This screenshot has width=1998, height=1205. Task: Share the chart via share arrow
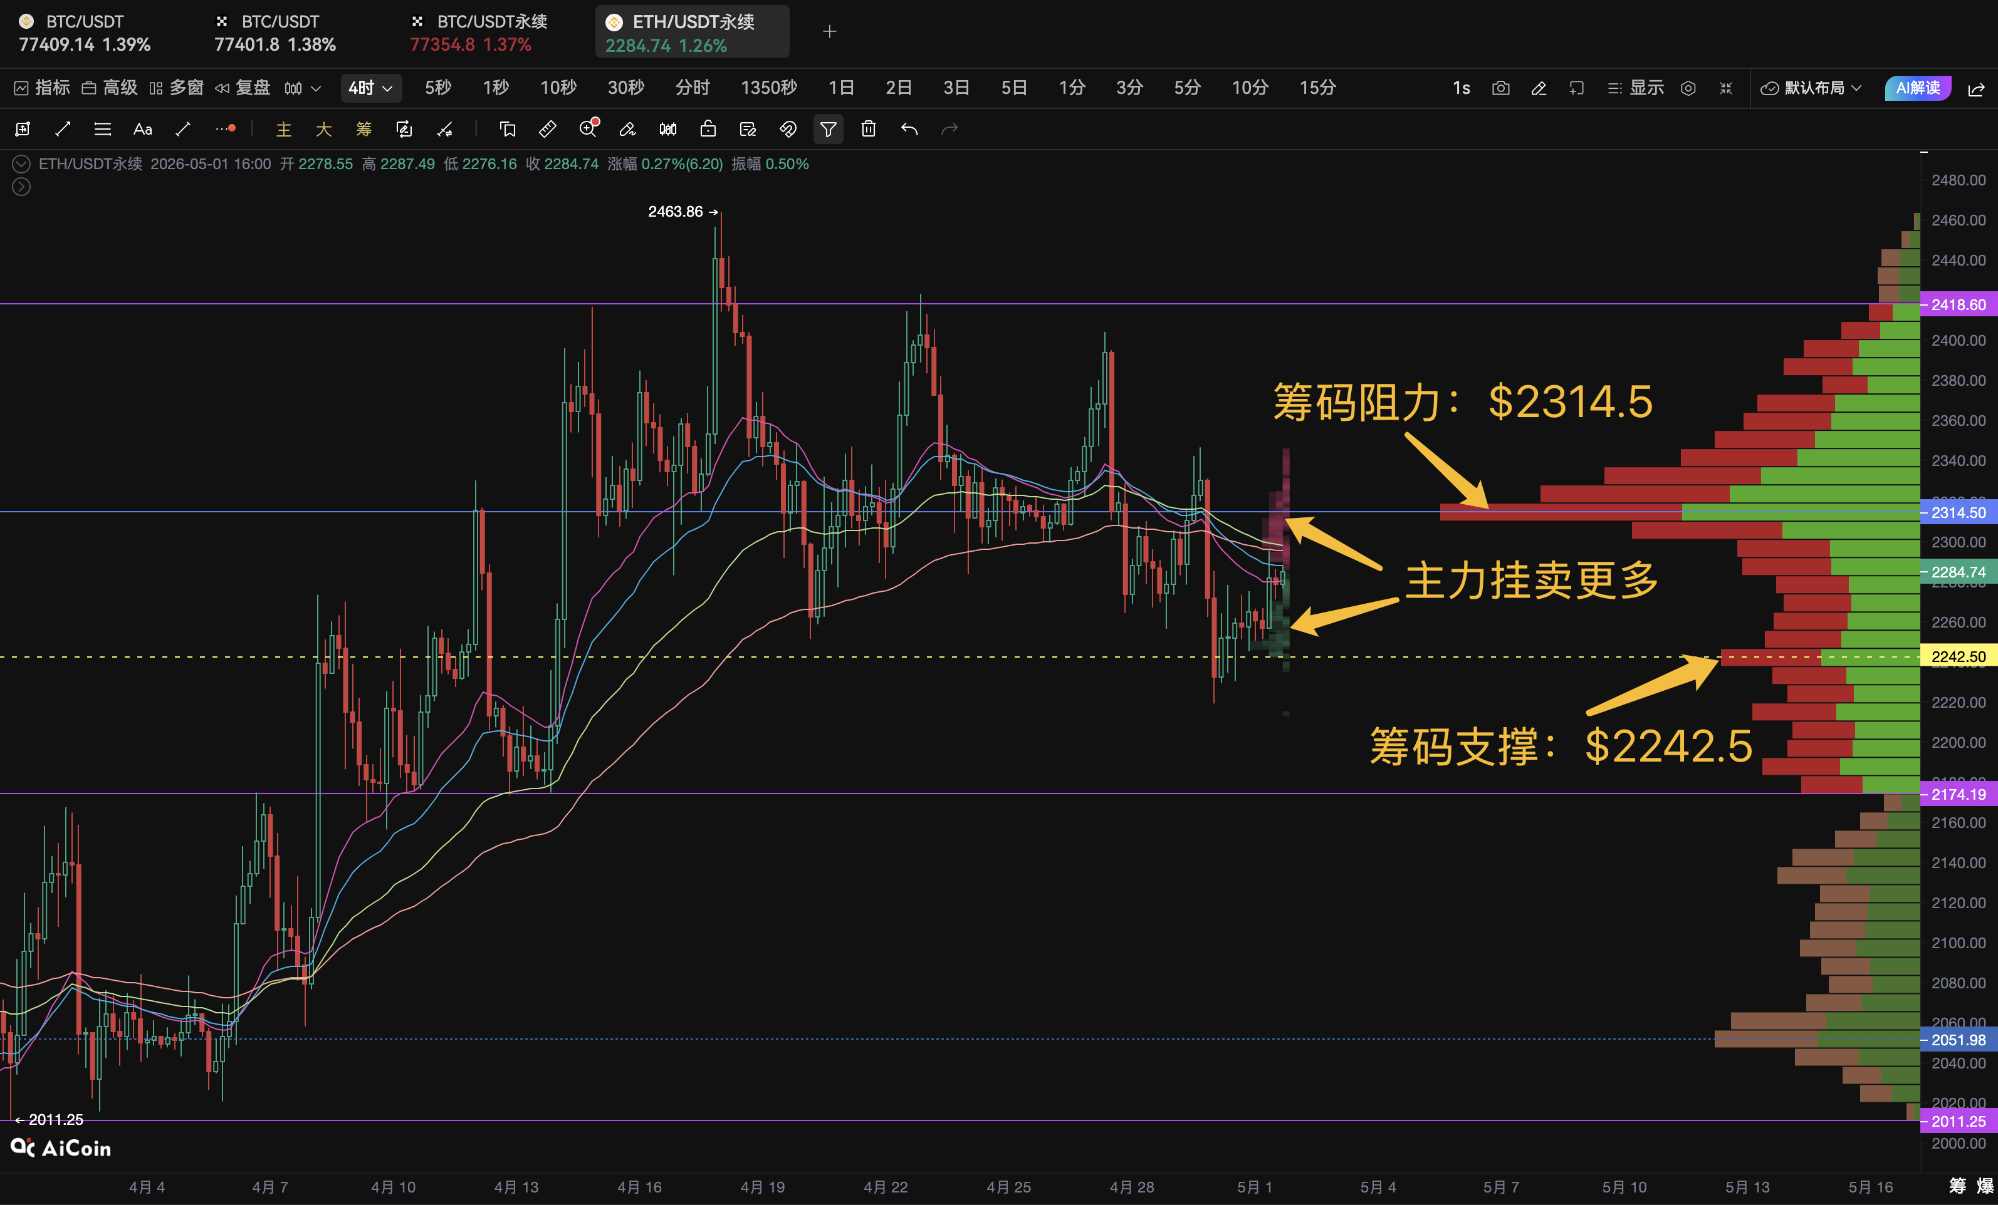1977,88
